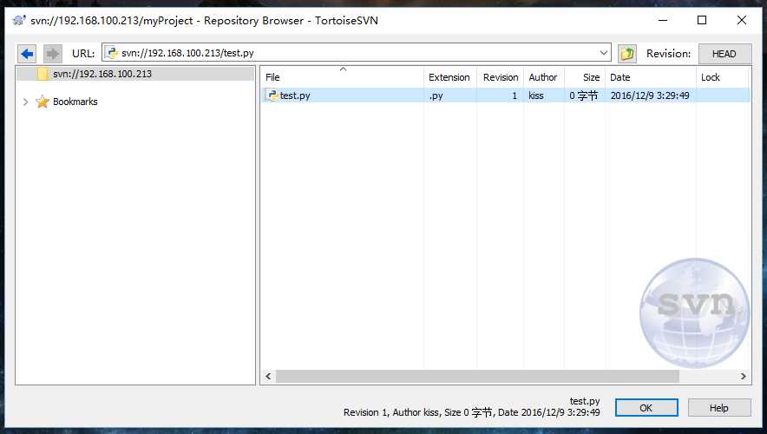Click the blue back arrow button
767x434 pixels.
[27, 53]
